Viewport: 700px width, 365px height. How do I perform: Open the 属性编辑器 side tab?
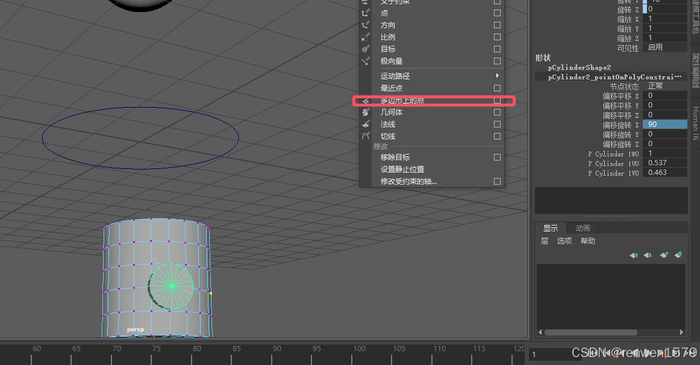pyautogui.click(x=696, y=70)
